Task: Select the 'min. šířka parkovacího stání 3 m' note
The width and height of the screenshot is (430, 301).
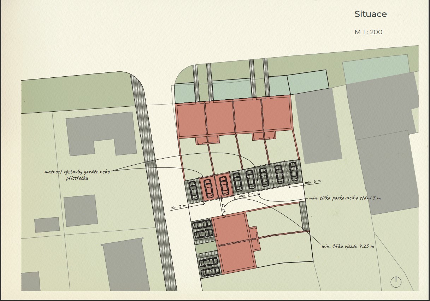Action: point(344,198)
